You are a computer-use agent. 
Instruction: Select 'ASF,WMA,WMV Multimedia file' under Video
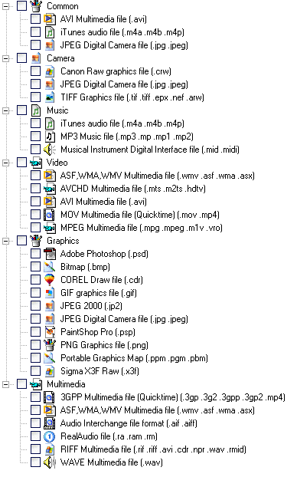coord(158,176)
